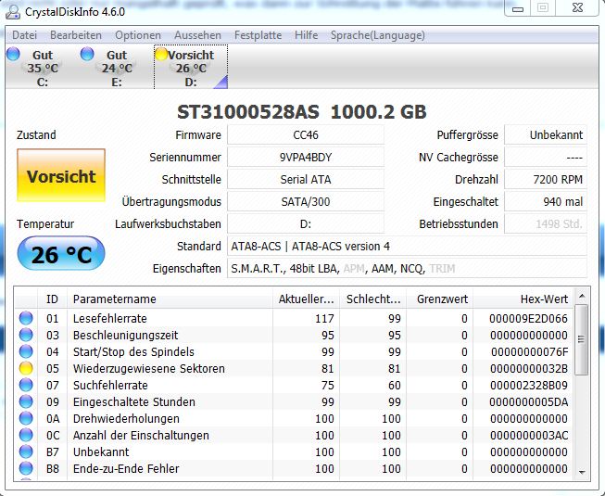Click the SMART list scrollbar thumb
The width and height of the screenshot is (605, 496).
[582, 339]
